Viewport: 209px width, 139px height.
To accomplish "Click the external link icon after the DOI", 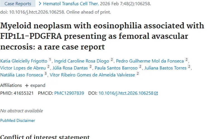I will [x=156, y=93].
